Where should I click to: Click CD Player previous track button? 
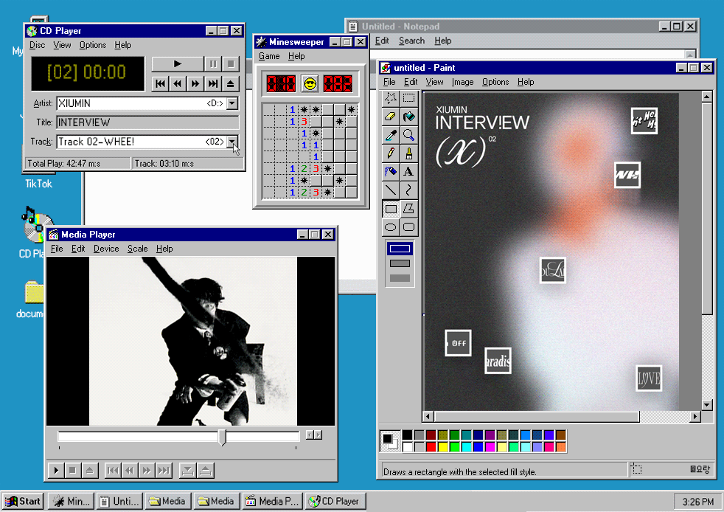tap(160, 83)
